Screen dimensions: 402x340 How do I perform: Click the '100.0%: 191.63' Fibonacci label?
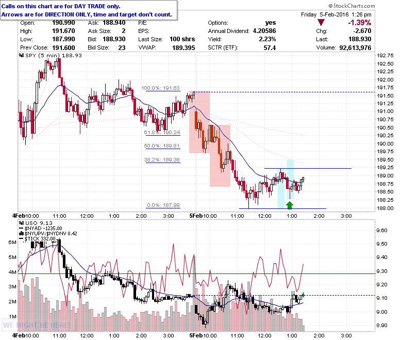[160, 88]
